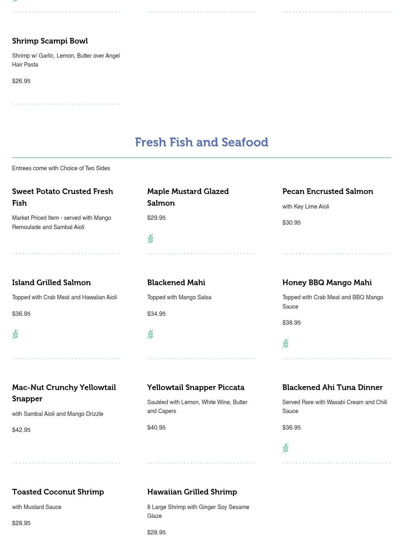The width and height of the screenshot is (403, 553).
Task: Click the Fresh Fish and Seafood heading
Action: 201,142
